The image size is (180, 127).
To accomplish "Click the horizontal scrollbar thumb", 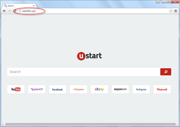I will [90, 124].
